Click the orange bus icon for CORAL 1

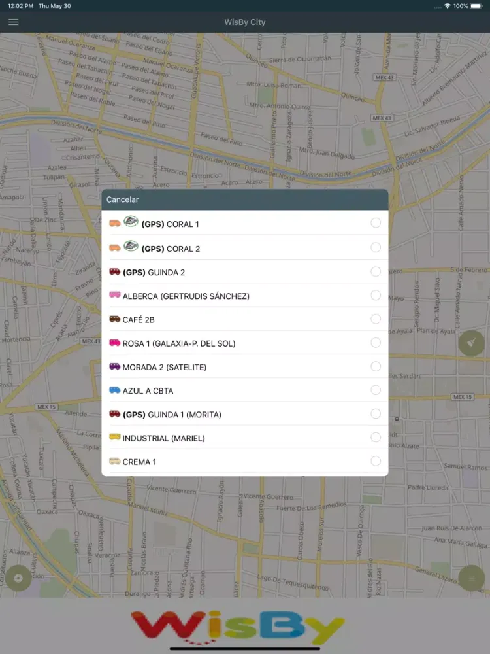pyautogui.click(x=114, y=224)
